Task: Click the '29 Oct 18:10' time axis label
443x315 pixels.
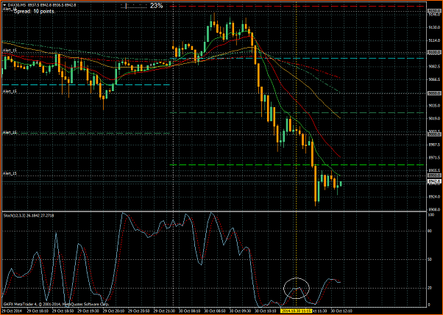Action: coord(38,311)
